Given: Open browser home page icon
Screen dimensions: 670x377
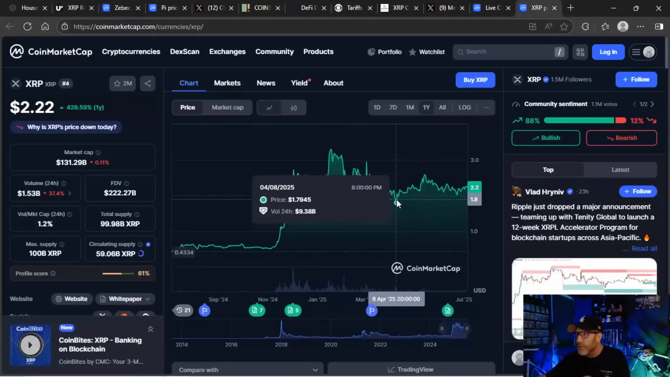Looking at the screenshot, I should (45, 27).
